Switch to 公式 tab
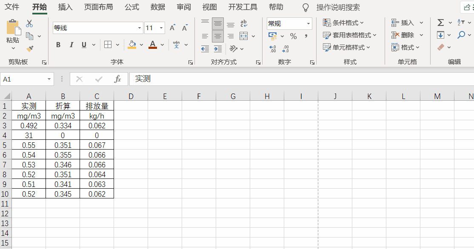Screen dimensions: 474x249 [x=132, y=7]
